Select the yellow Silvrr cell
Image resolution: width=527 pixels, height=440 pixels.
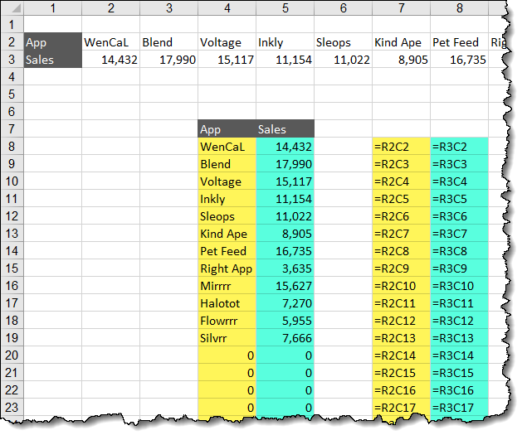click(227, 338)
